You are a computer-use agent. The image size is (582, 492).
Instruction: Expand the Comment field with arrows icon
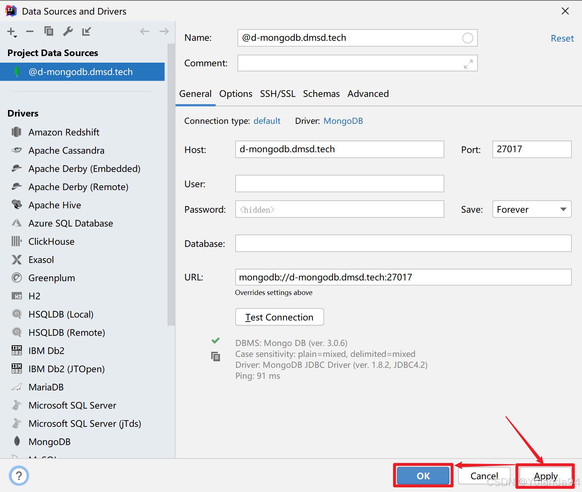[468, 64]
